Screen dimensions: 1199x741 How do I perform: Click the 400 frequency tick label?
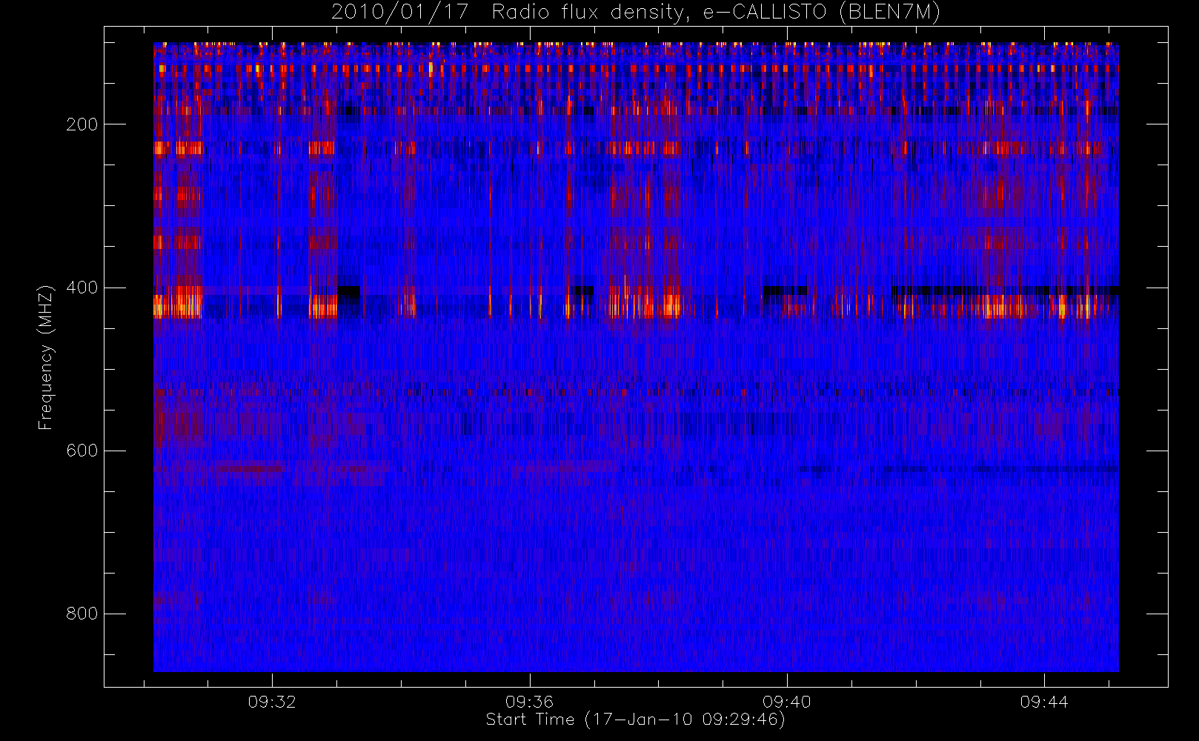82,288
